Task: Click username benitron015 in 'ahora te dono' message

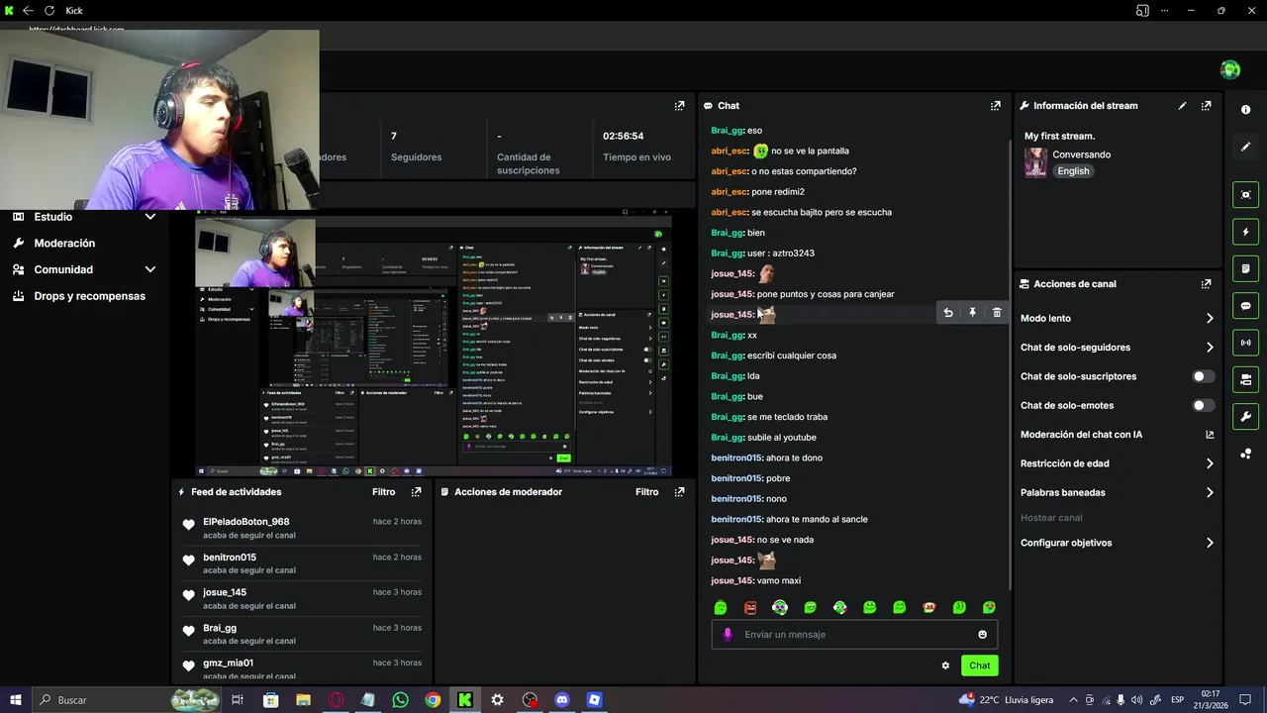Action: click(x=737, y=458)
